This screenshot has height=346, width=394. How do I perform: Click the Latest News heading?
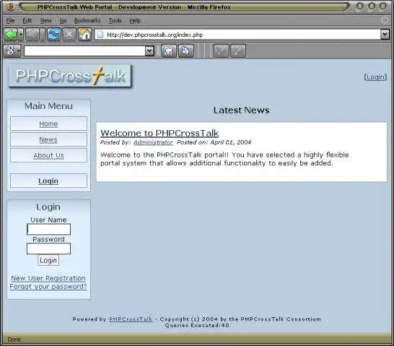(x=241, y=110)
